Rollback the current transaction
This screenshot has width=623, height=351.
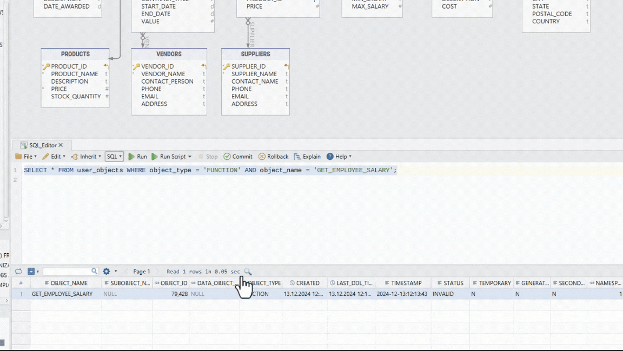[x=273, y=157]
